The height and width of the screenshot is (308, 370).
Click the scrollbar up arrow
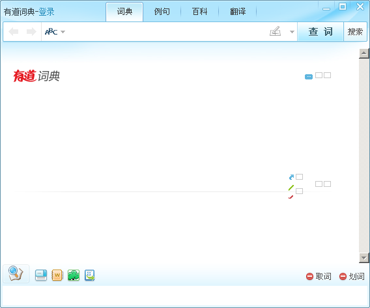363,53
